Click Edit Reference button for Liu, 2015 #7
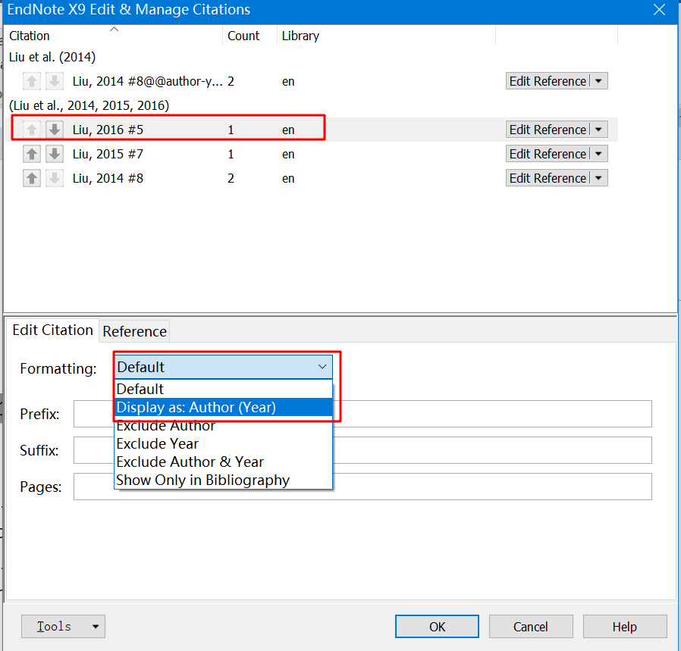The image size is (681, 651). [548, 154]
